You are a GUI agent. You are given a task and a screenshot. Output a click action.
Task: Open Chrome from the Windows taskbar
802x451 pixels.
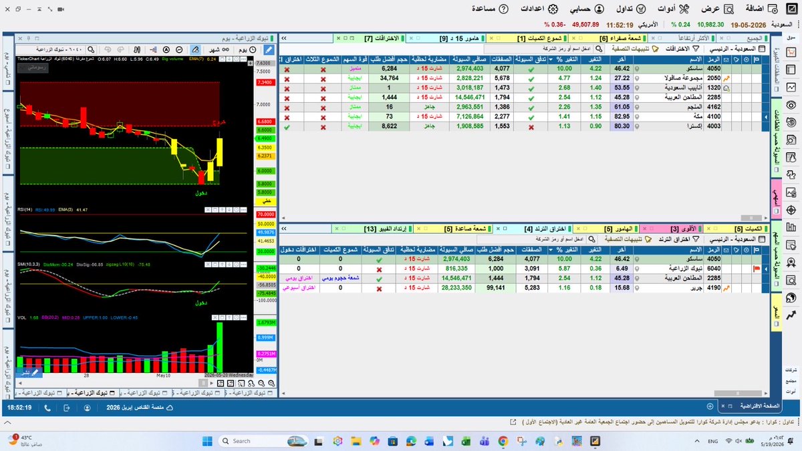(x=503, y=440)
